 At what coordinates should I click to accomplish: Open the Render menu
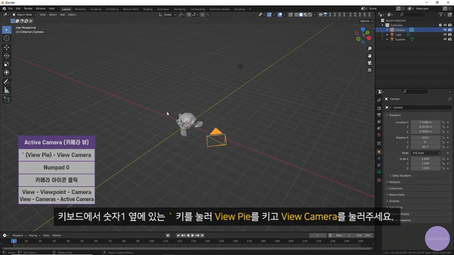point(28,9)
